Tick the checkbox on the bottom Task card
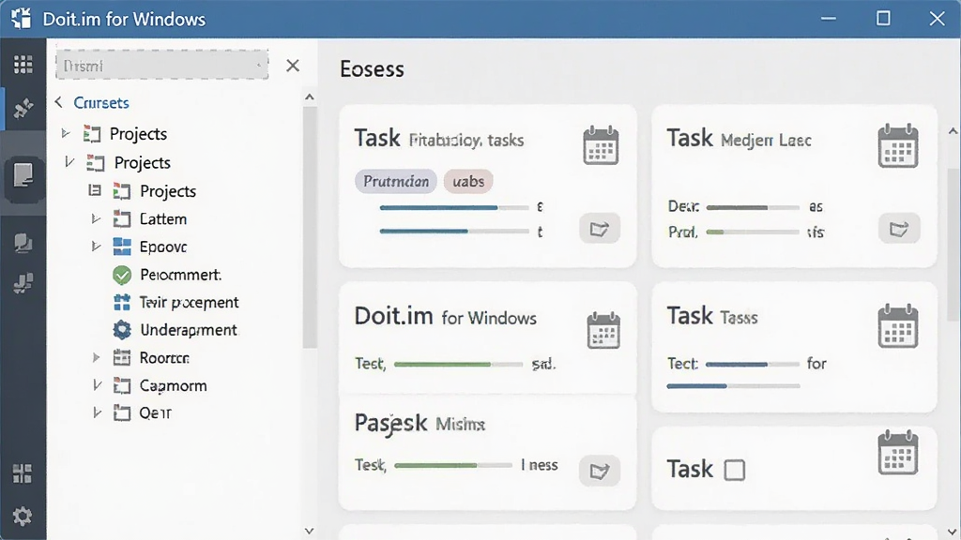The width and height of the screenshot is (961, 540). click(734, 471)
